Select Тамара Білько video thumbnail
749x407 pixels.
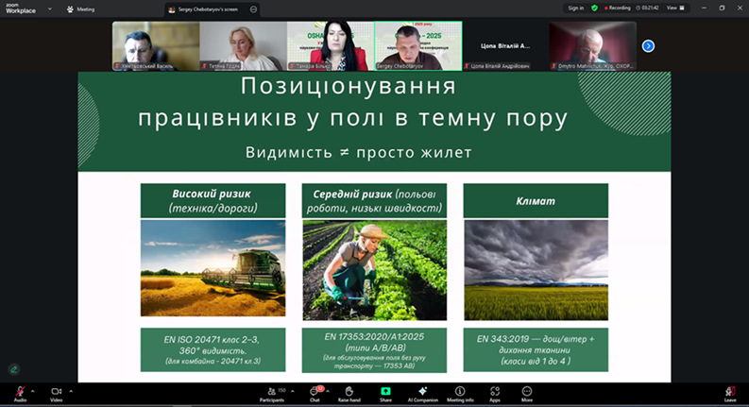point(331,46)
